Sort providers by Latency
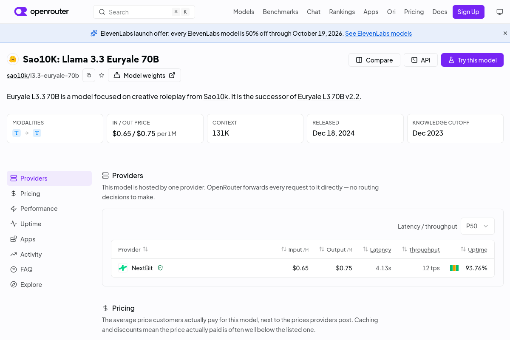 (x=377, y=249)
